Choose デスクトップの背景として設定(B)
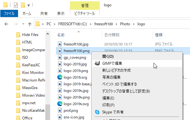 click(x=137, y=91)
